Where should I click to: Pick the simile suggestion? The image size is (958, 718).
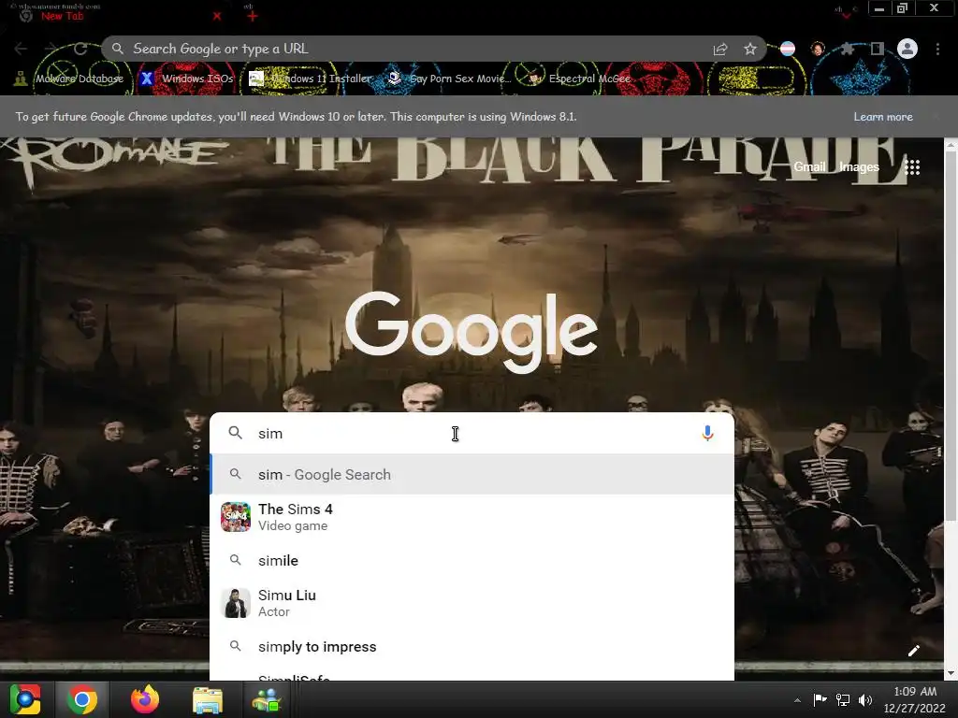[472, 561]
